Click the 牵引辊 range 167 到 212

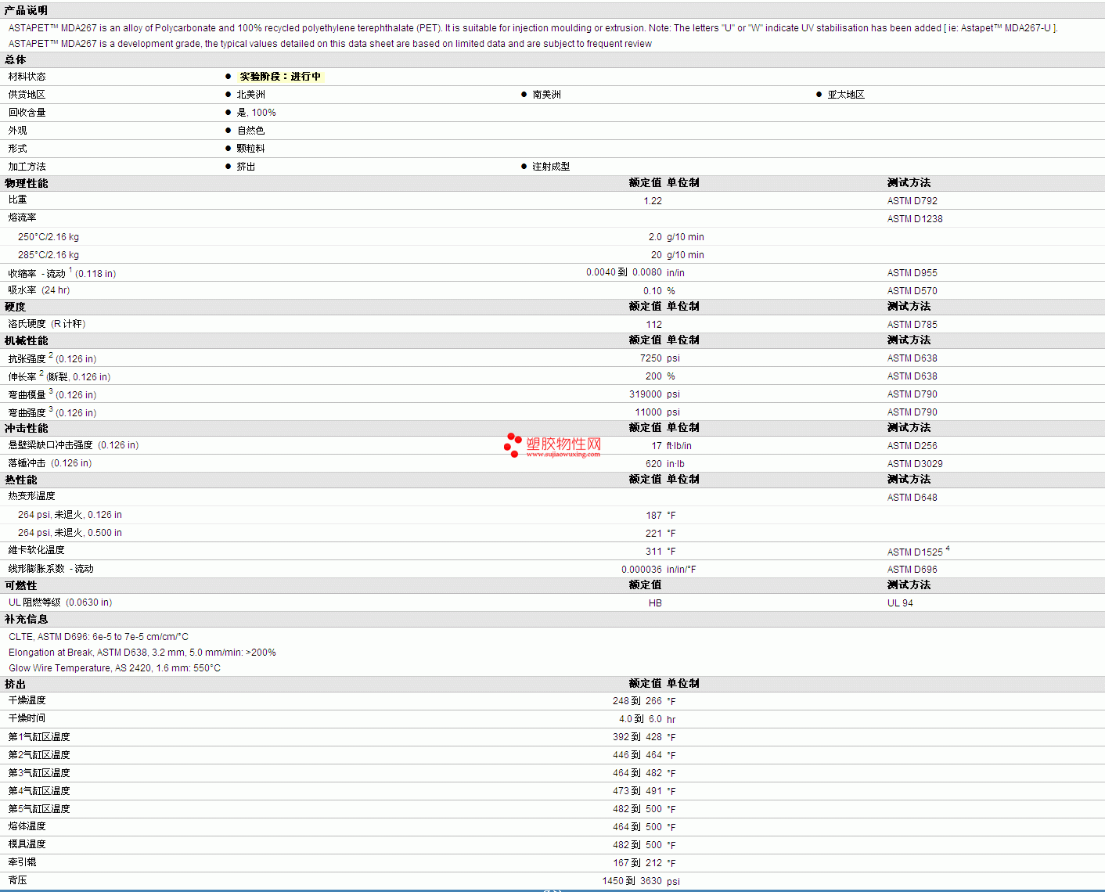coord(637,863)
